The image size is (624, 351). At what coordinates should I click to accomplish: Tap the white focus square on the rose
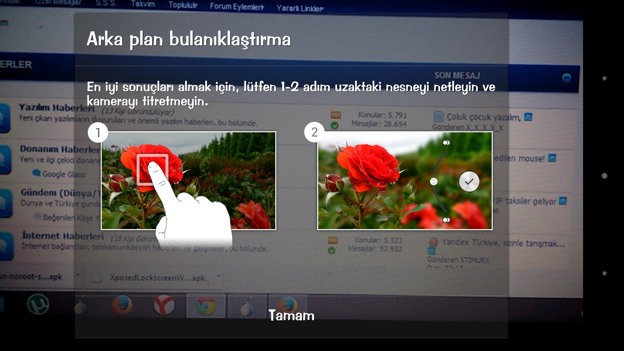(x=152, y=170)
